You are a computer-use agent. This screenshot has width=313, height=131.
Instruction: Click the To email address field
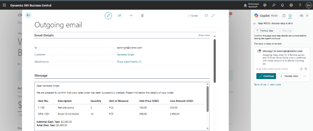pos(130,48)
